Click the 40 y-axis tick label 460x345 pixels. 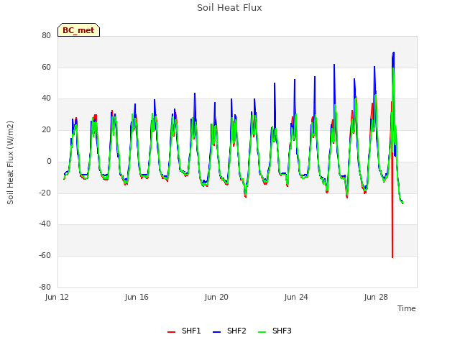[x=46, y=98]
